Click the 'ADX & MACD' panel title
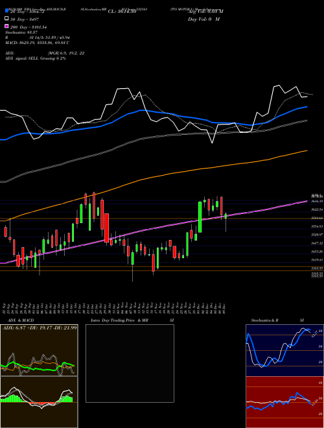The image size is (324, 428). (21, 320)
